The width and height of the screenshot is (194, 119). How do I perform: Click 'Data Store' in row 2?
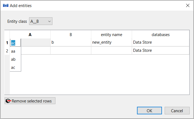click(161, 50)
